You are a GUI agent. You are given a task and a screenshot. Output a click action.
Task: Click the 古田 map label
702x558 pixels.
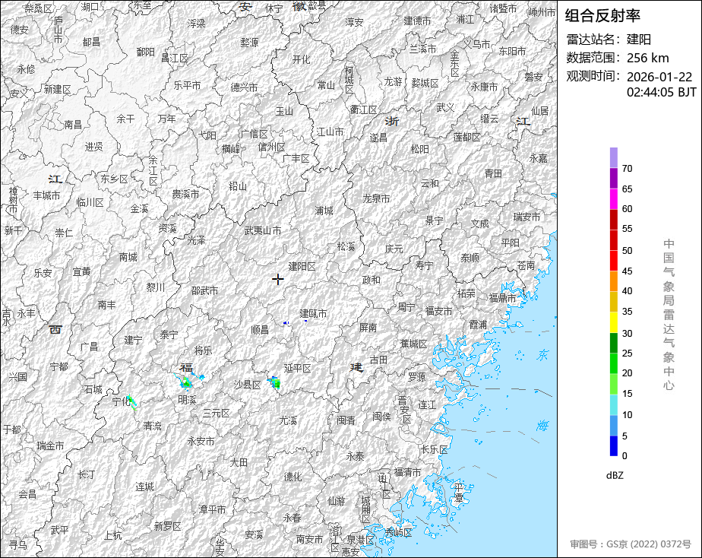click(x=378, y=360)
